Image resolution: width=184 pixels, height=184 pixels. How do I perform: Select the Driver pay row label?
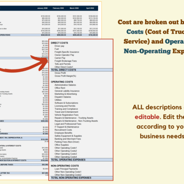(x=59, y=46)
